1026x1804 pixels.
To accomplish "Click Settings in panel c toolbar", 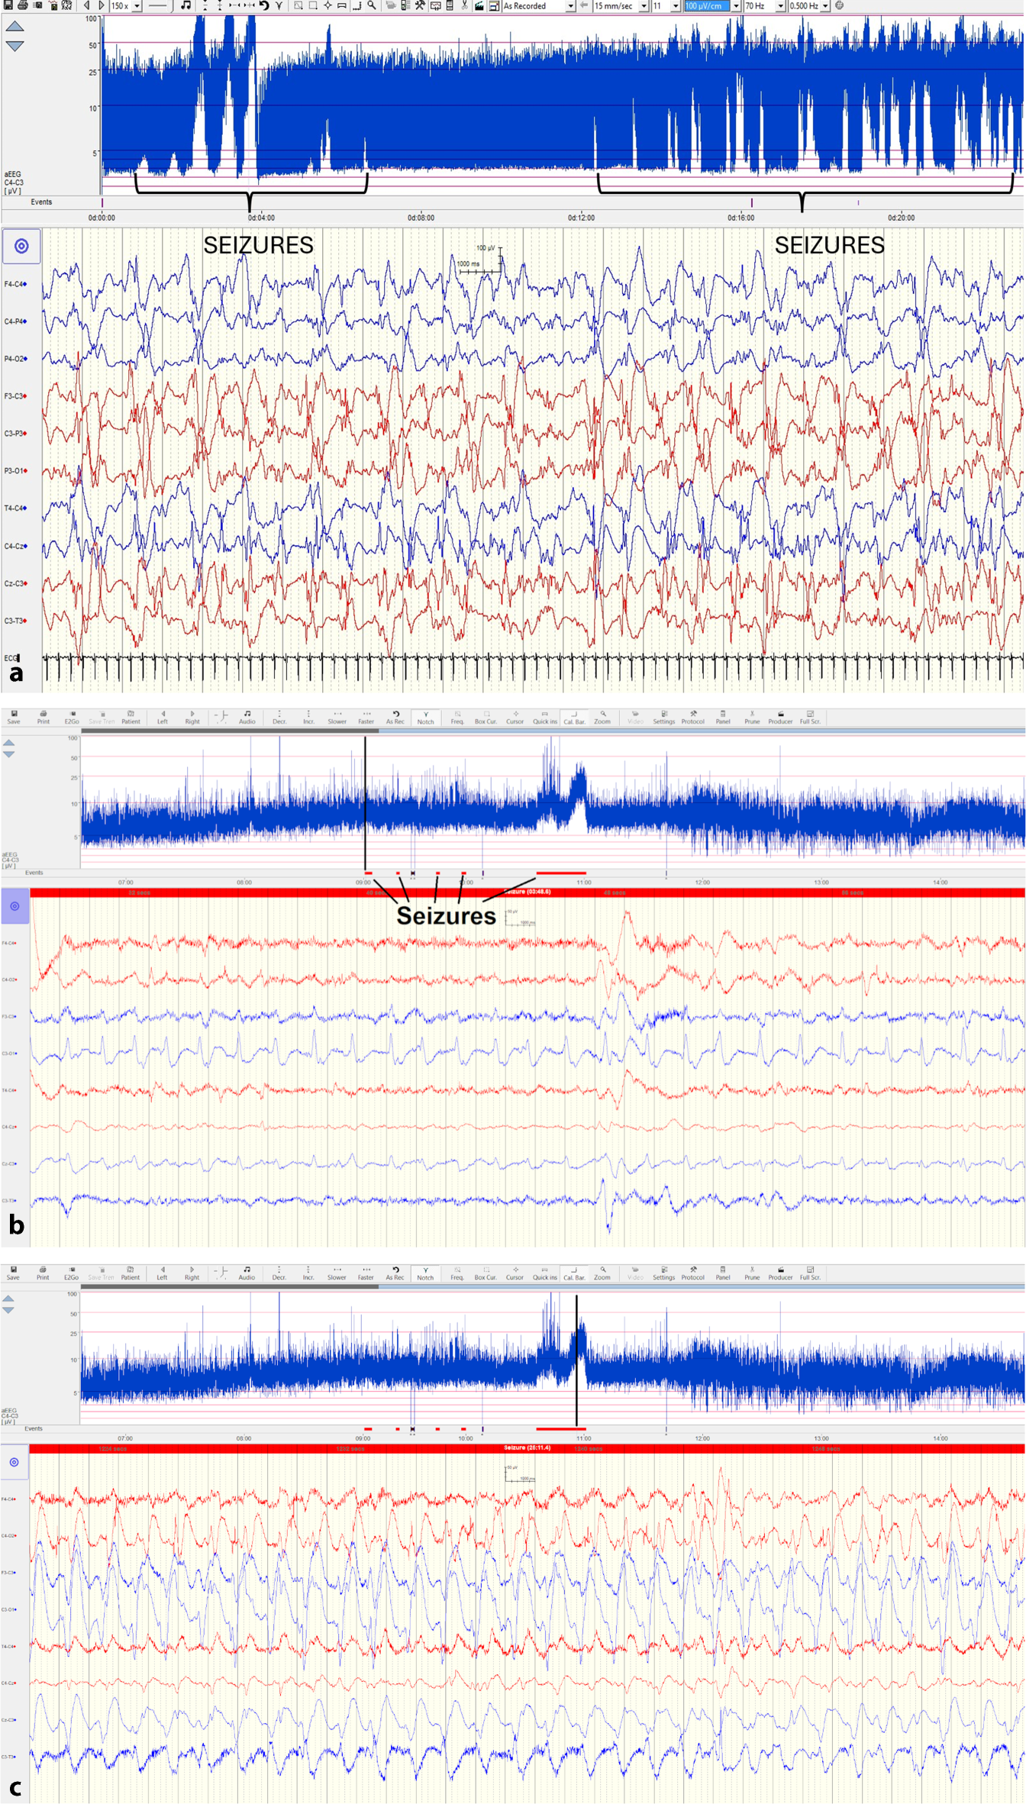I will (x=663, y=1273).
